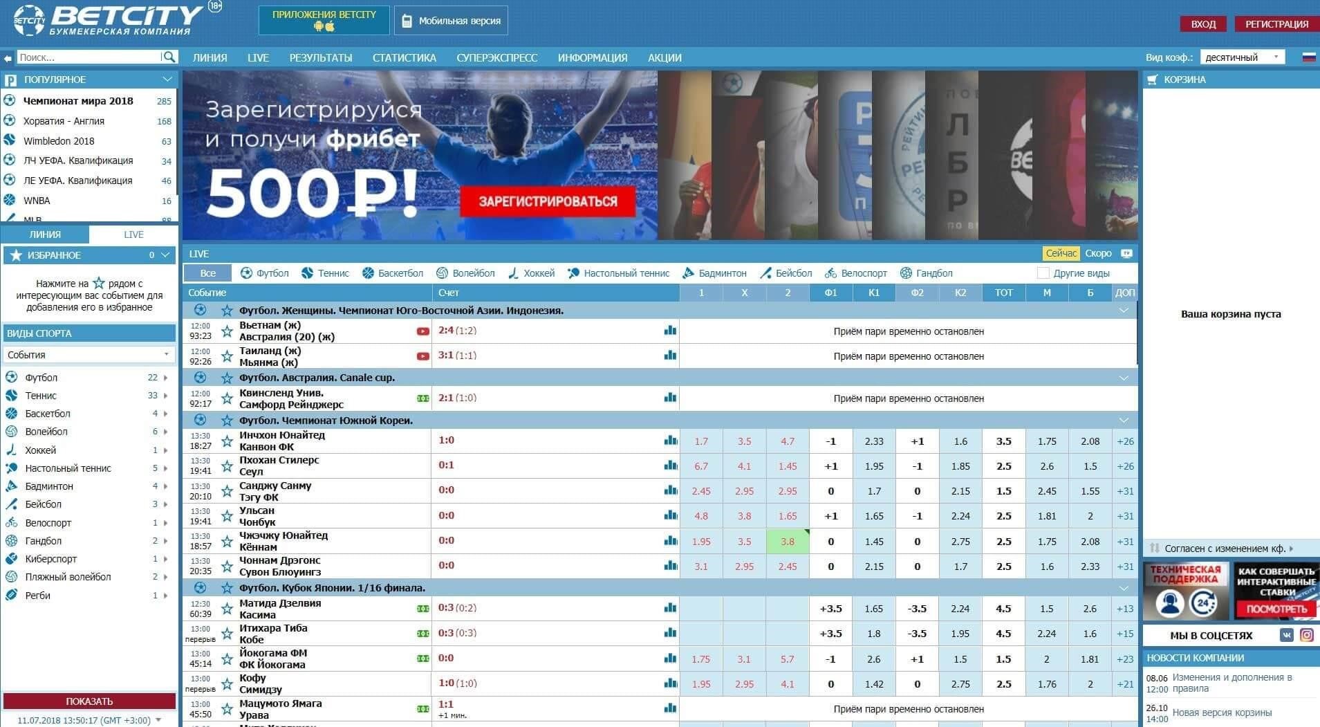Screen dimensions: 1320x727
Task: Switch to the LIVE tab in left panel
Action: (133, 234)
